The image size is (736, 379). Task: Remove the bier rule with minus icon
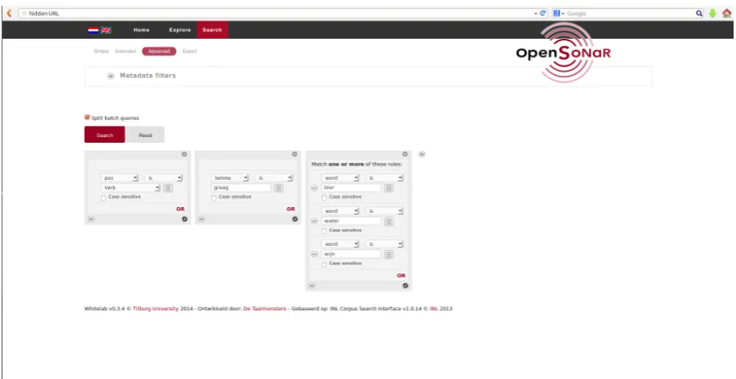tap(314, 188)
